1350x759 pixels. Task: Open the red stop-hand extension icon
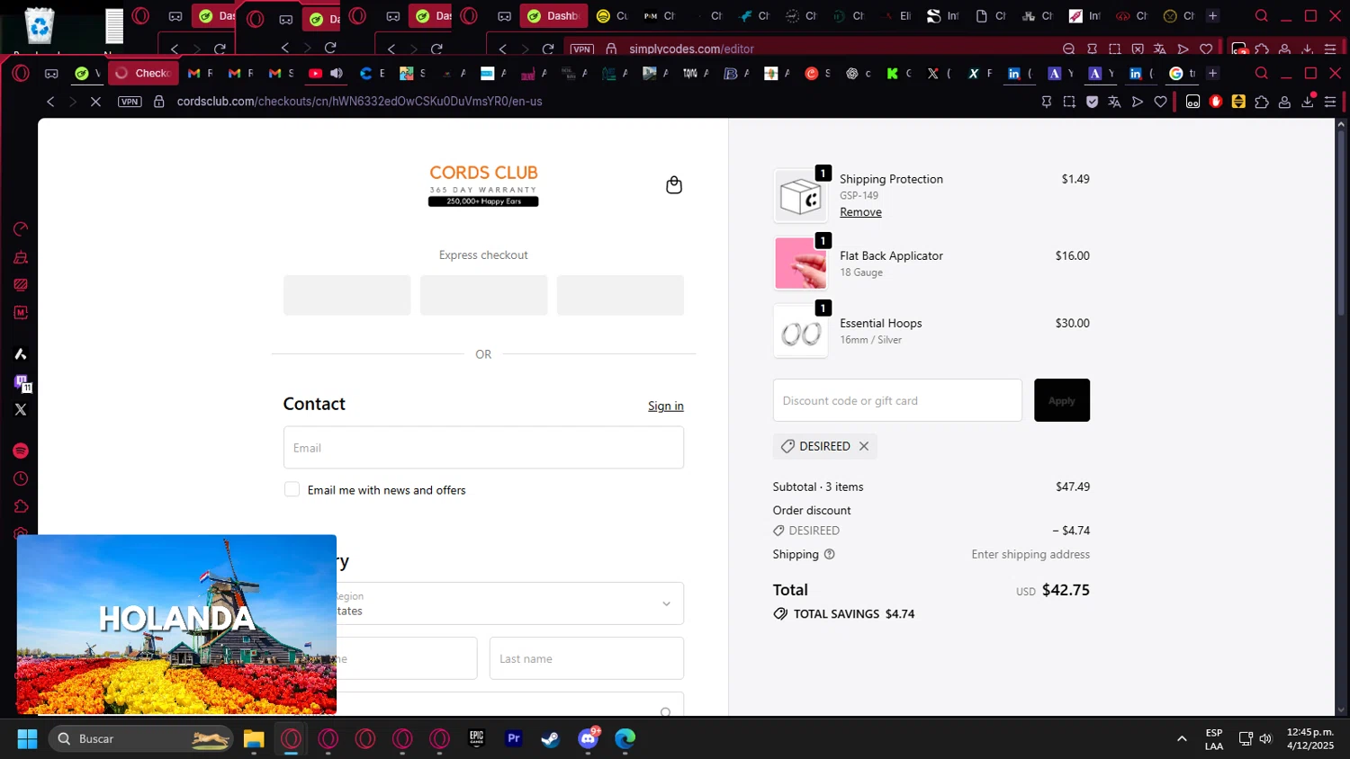point(1216,102)
